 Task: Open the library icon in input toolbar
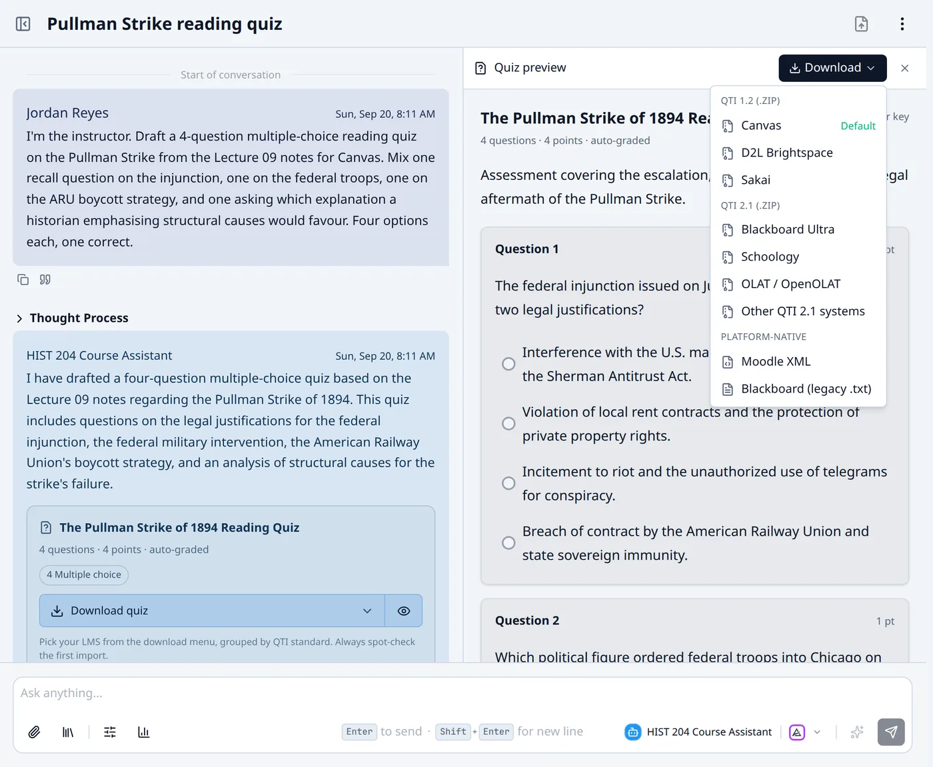[x=68, y=732]
